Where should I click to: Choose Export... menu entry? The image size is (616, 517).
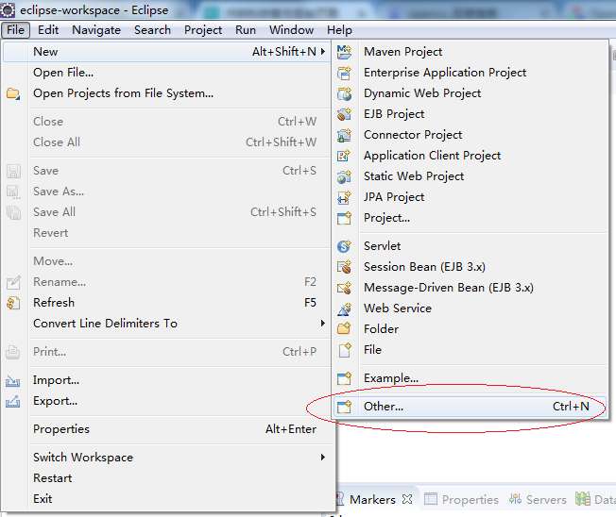coord(166,401)
